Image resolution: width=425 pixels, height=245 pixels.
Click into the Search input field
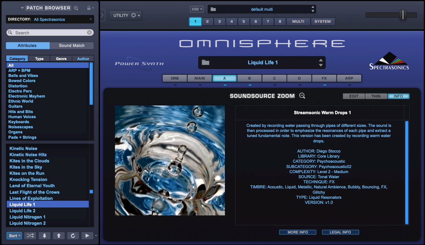(x=50, y=32)
